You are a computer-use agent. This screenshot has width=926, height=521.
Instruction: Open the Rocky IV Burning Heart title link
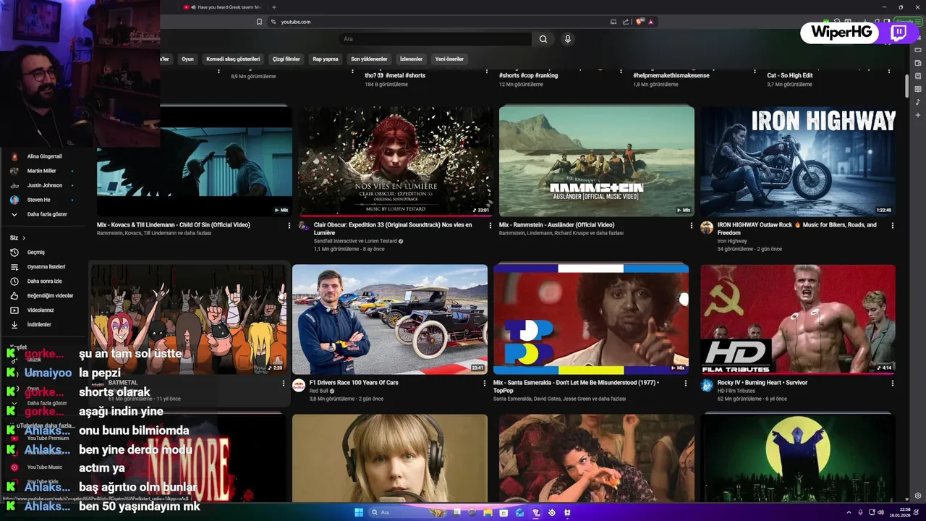(x=762, y=383)
